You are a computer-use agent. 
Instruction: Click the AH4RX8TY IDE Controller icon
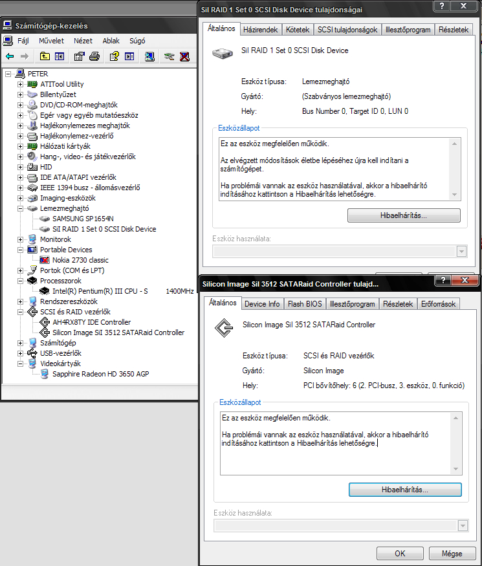coord(45,322)
